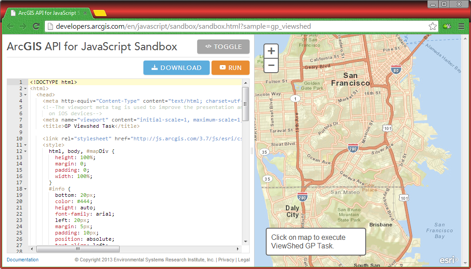Click the 'font-family: arial' line

point(85,214)
